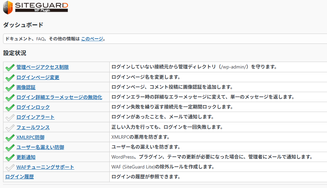This screenshot has height=188, width=327.
Task: View the ログイン履歴 page
Action: (19, 177)
